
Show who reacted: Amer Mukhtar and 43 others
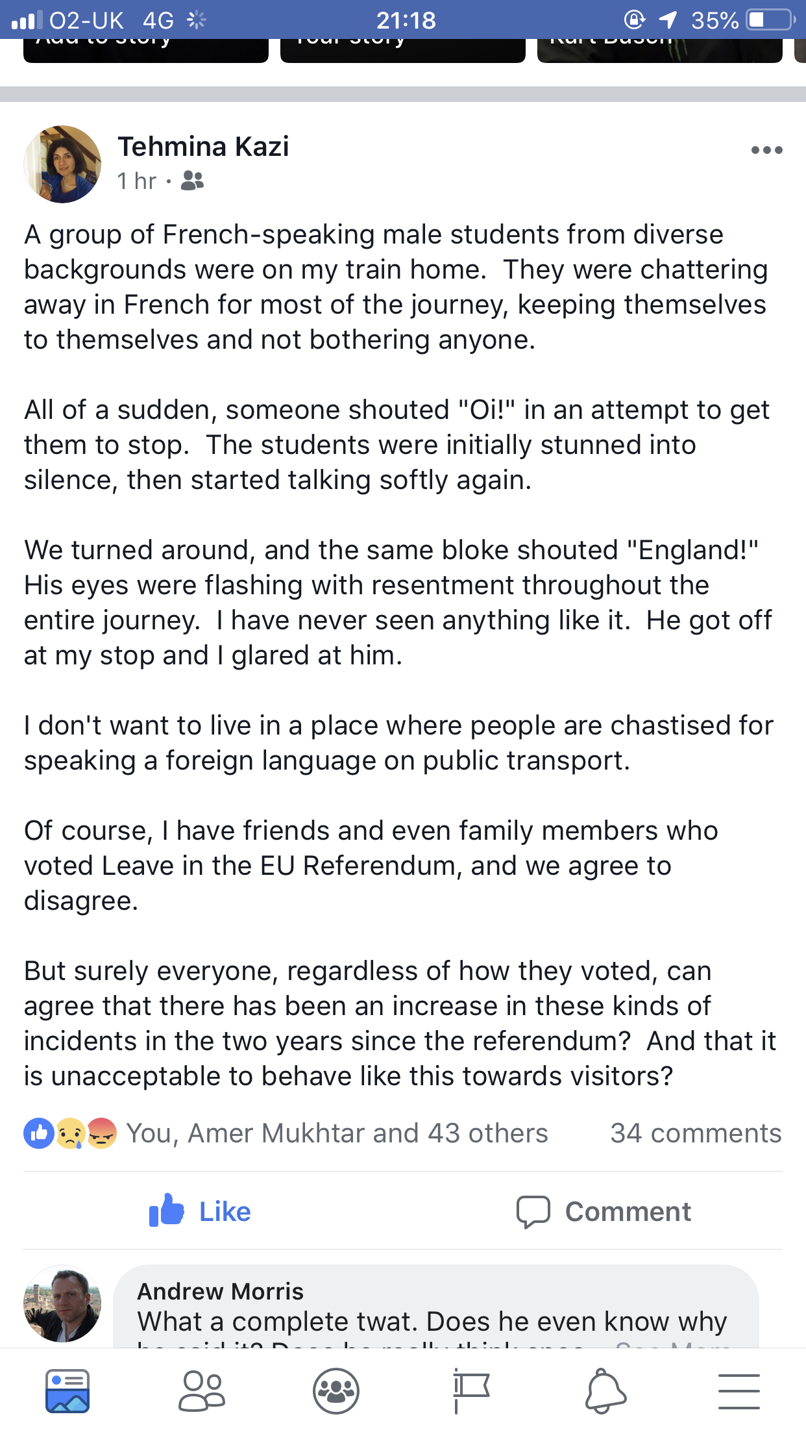(x=337, y=1133)
